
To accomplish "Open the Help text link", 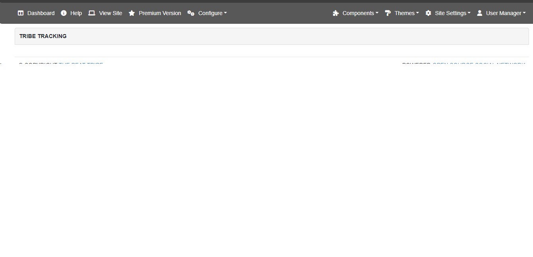I will pos(76,13).
